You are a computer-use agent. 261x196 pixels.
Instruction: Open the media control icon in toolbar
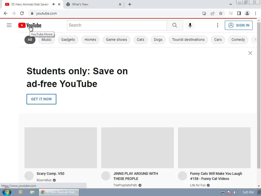[x=231, y=13]
